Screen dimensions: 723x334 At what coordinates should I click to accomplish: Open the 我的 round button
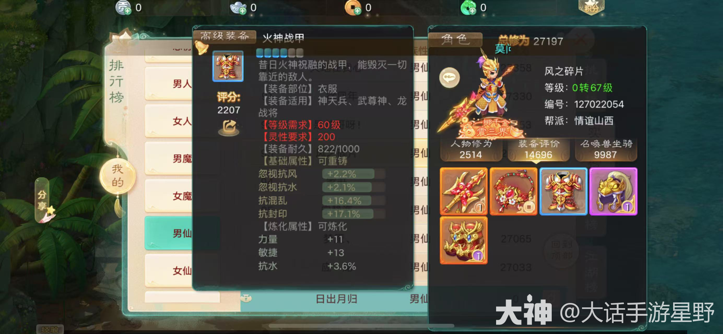pos(117,176)
